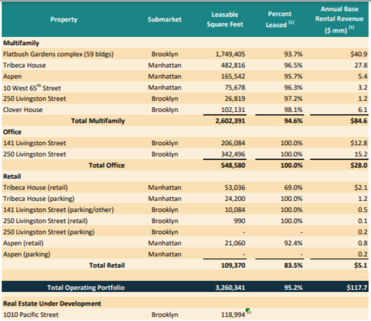Screen dimensions: 371x321
Task: Select the Total Retail label
Action: 107,265
